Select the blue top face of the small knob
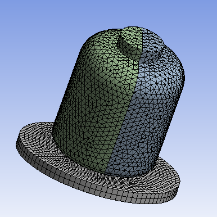The height and width of the screenshot is (217, 217). tap(152, 40)
